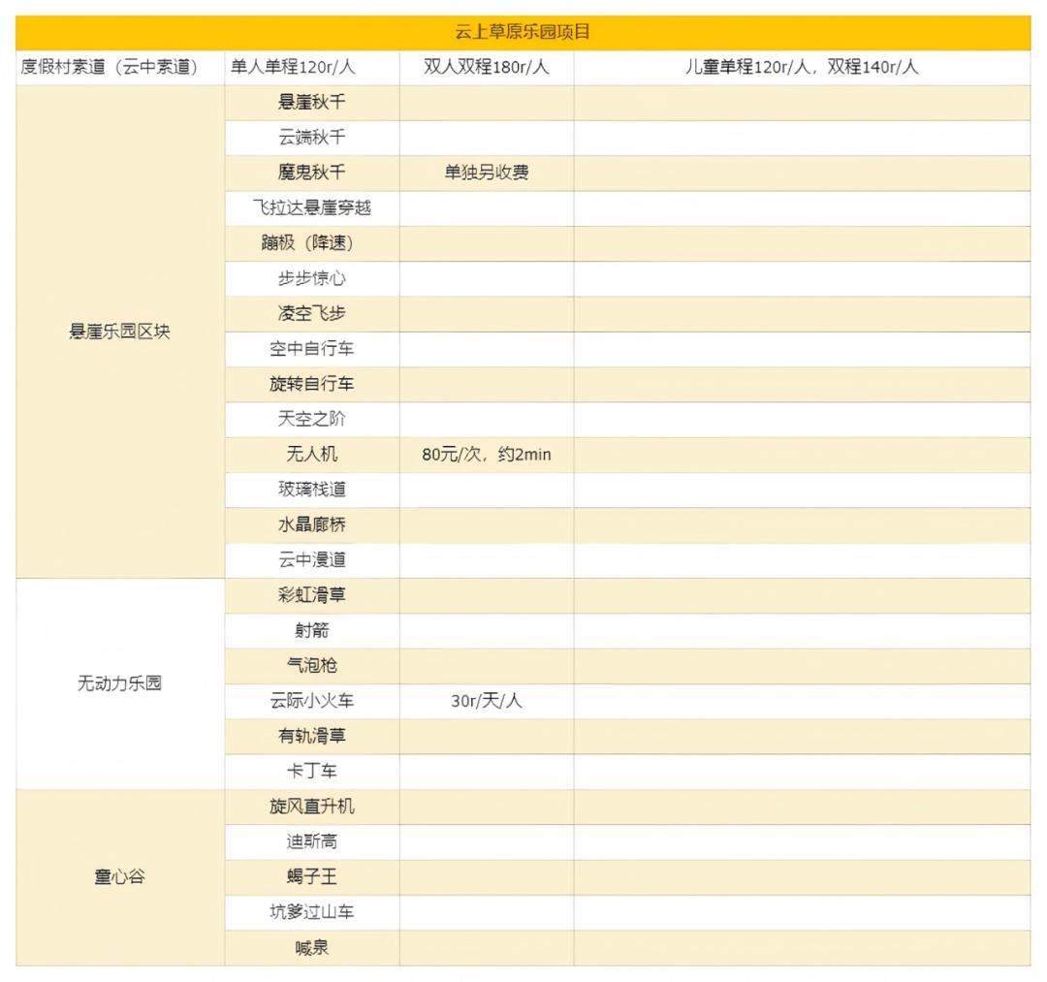
Task: Select the 喊泉 cell in last row
Action: click(311, 948)
